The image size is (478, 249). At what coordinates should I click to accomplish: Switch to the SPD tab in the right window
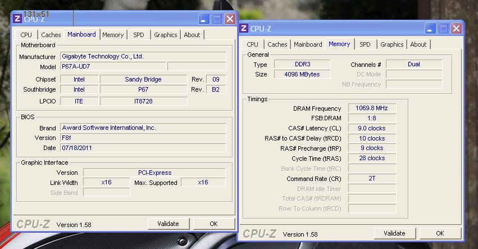pos(365,44)
